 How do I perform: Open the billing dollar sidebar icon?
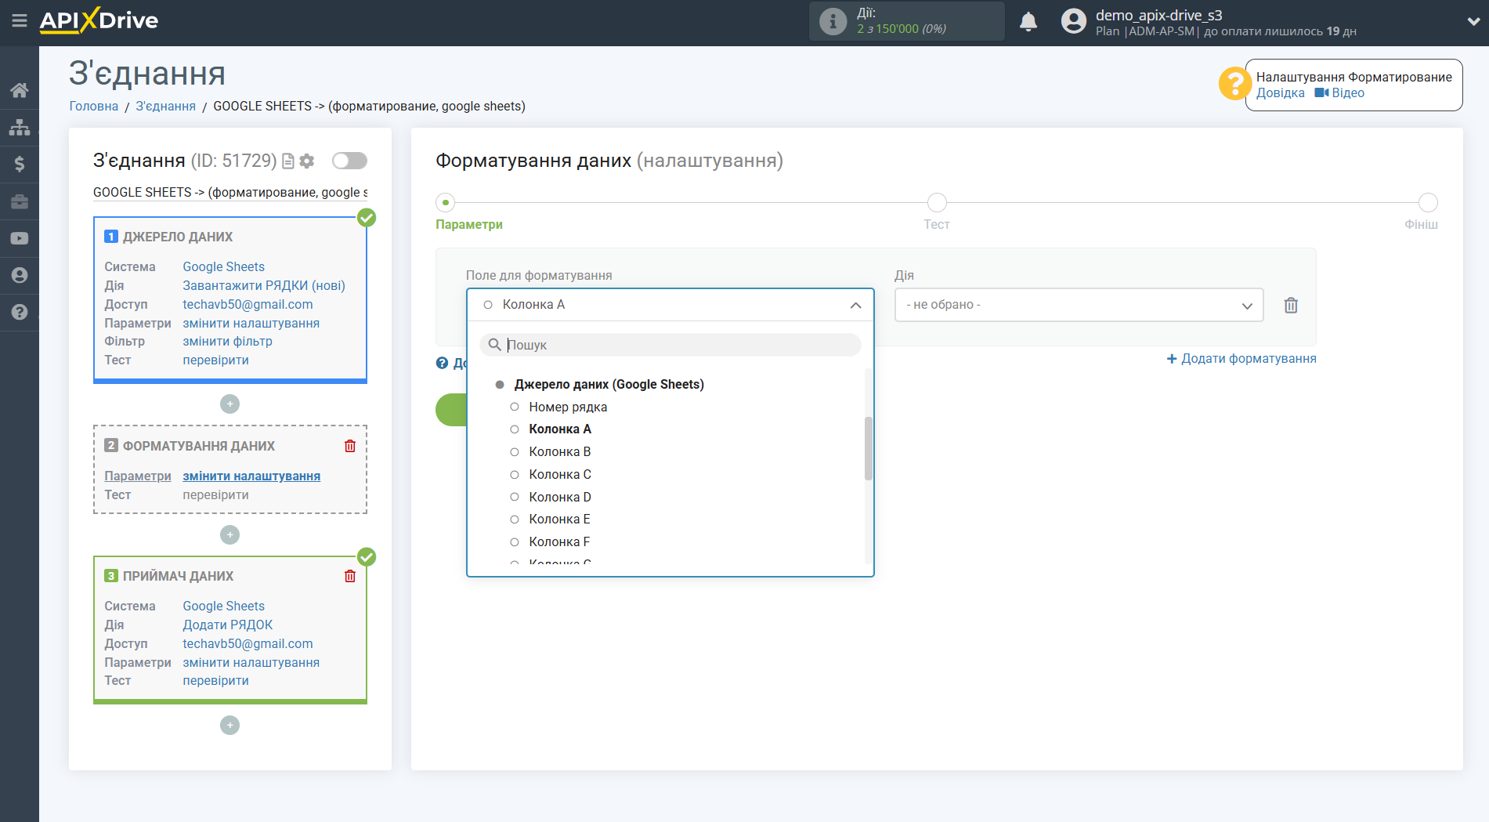tap(20, 164)
